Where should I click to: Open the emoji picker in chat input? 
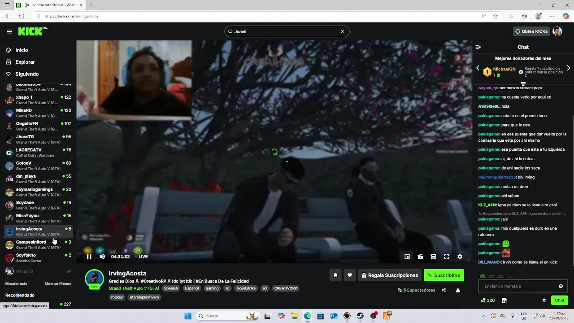[x=561, y=286]
